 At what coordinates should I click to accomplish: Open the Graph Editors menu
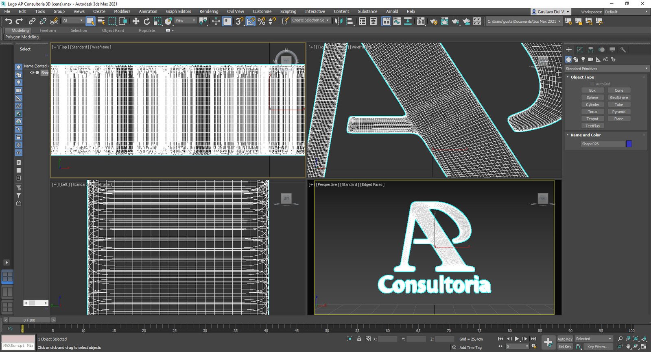pyautogui.click(x=178, y=11)
